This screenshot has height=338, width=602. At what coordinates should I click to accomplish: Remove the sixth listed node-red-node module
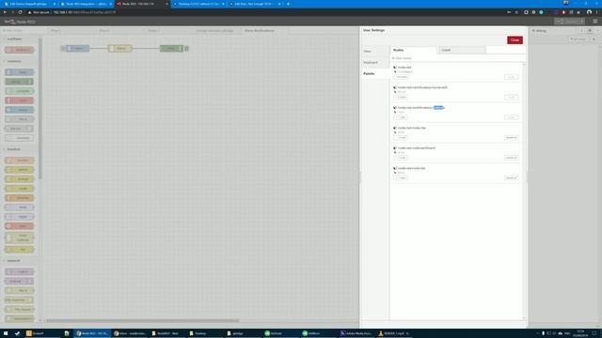(511, 177)
